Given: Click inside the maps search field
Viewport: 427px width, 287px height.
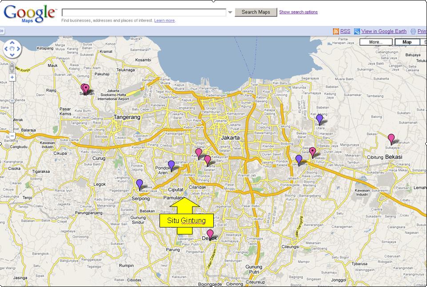Looking at the screenshot, I should [144, 12].
